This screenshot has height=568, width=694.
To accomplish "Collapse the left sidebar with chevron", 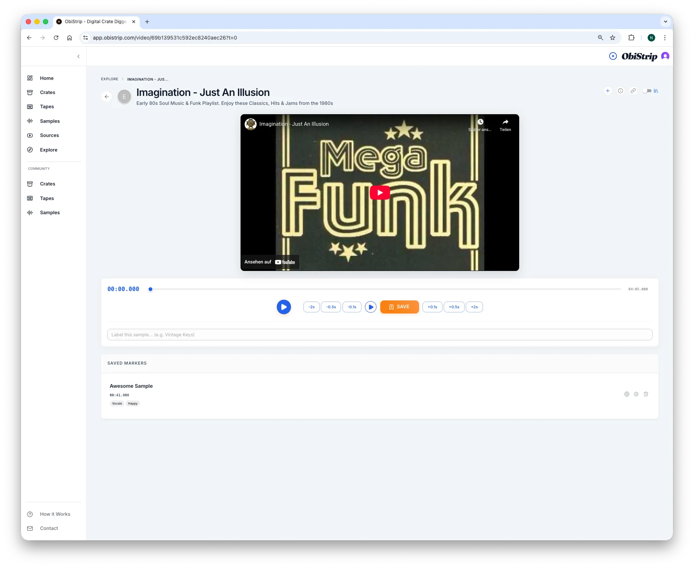I will tap(78, 56).
